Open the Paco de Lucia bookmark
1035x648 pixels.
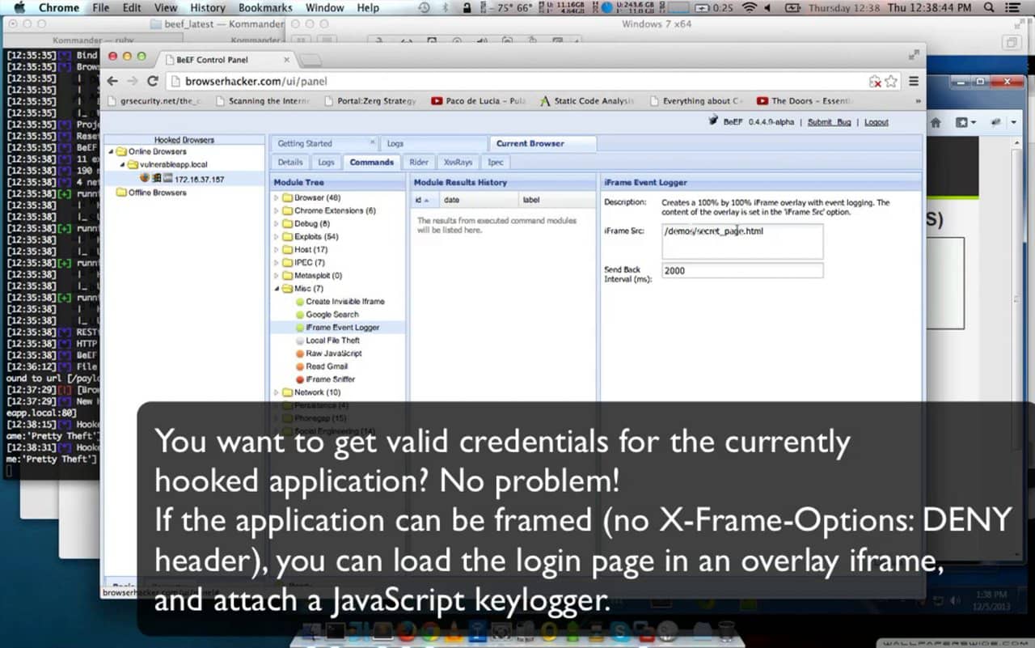pos(479,101)
